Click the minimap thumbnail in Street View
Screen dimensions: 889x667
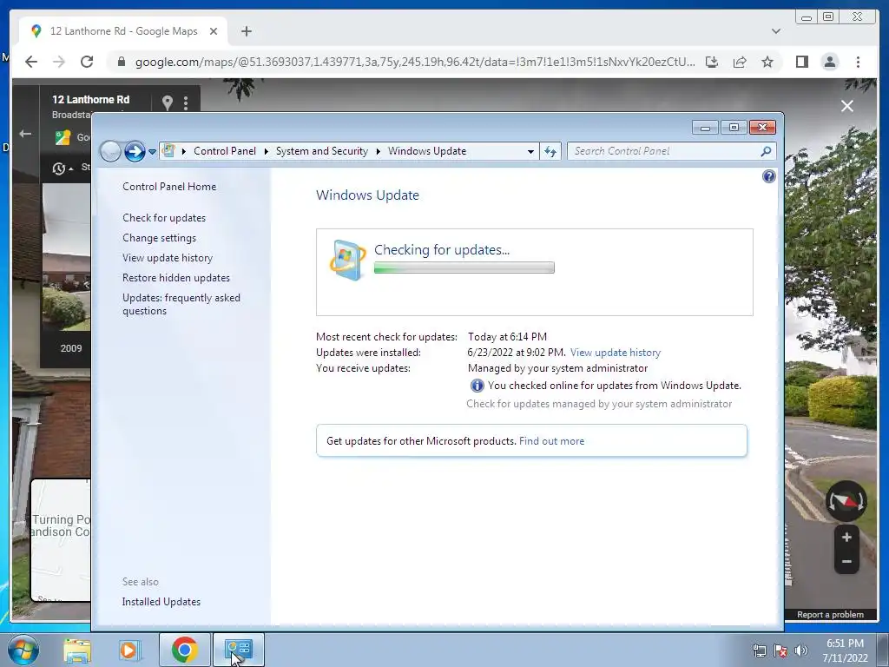(61, 540)
